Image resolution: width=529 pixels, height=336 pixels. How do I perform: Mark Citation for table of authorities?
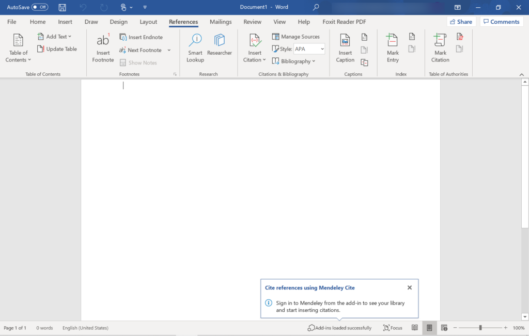(x=440, y=47)
